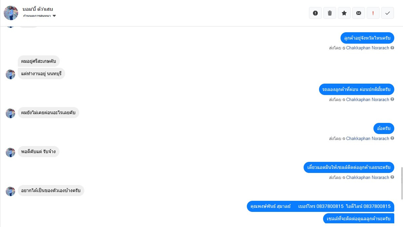Flag conversation with the red exclamation icon
This screenshot has width=403, height=227.
click(373, 13)
